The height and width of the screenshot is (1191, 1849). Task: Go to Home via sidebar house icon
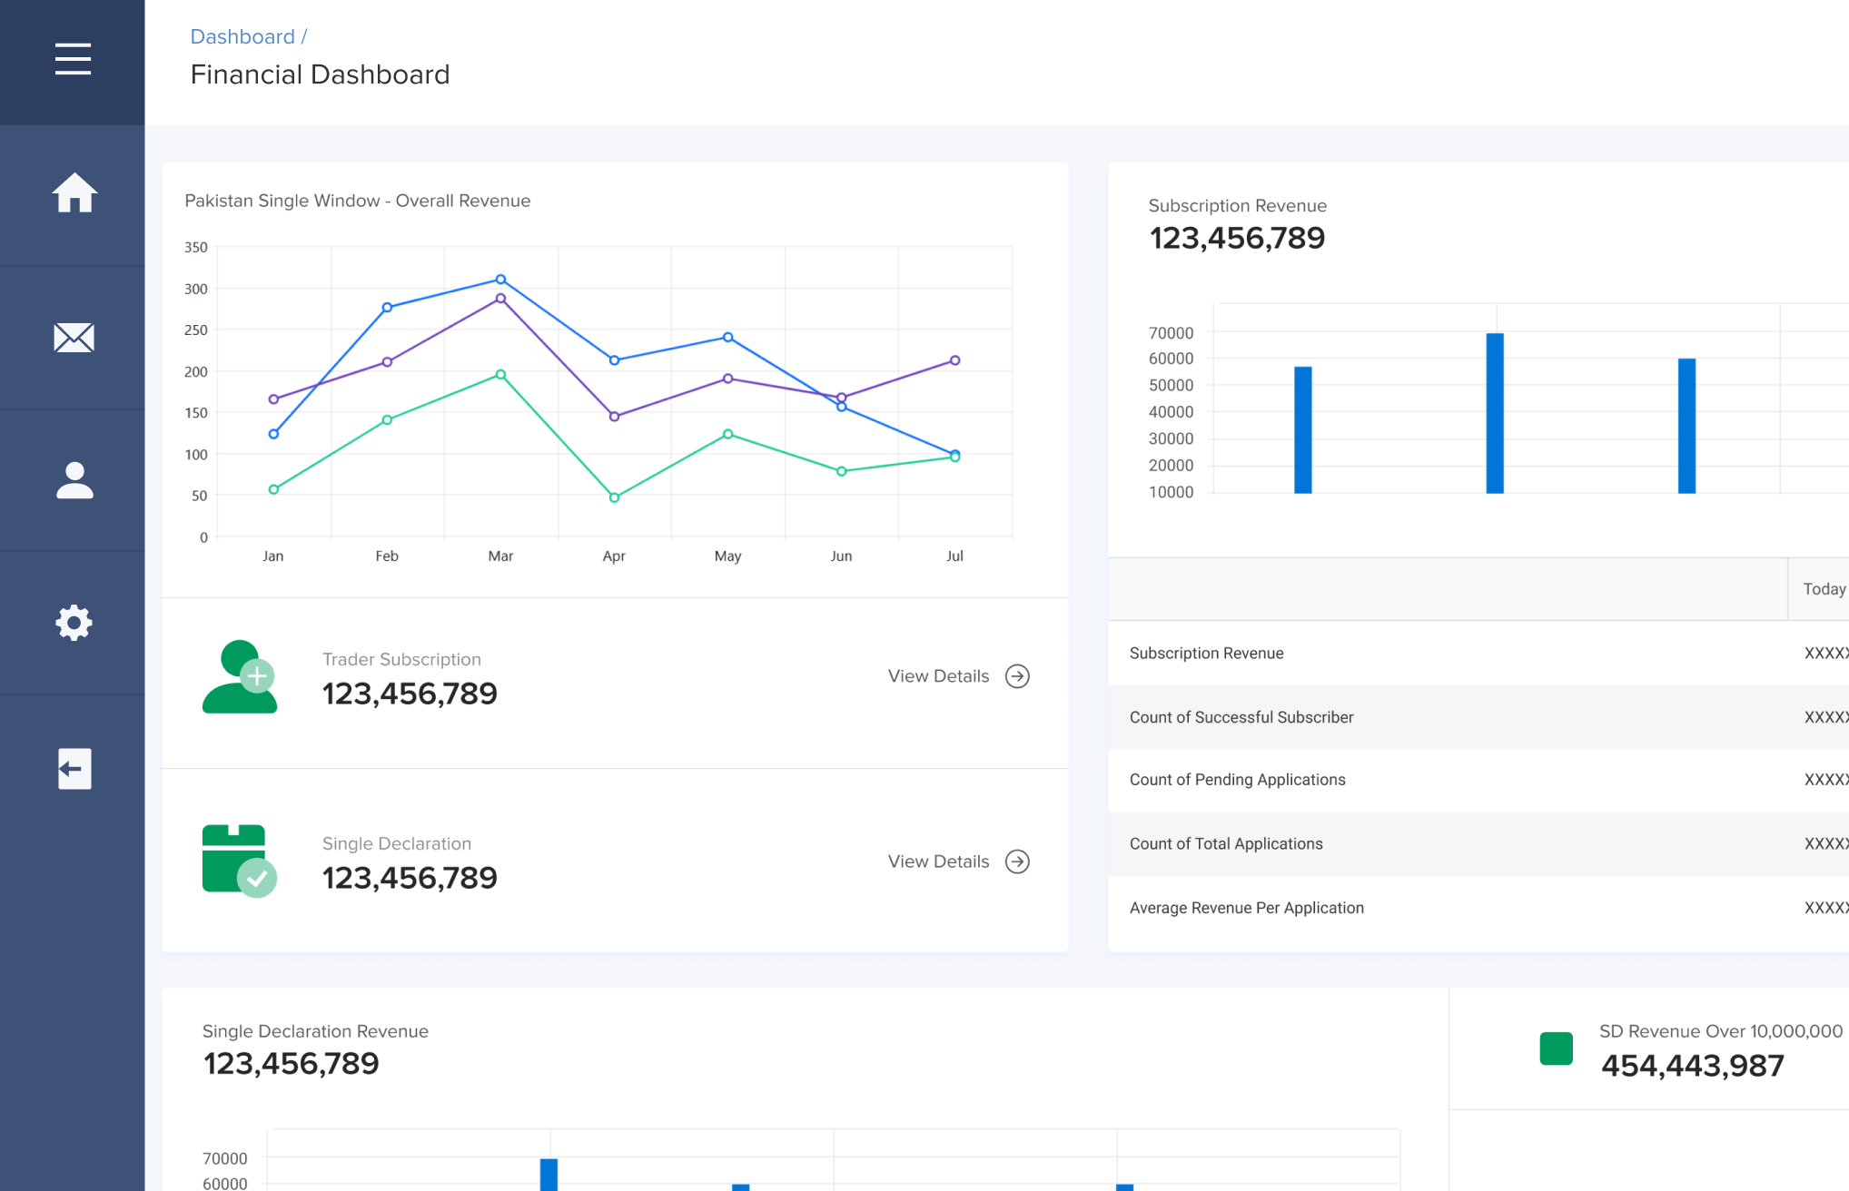coord(74,192)
